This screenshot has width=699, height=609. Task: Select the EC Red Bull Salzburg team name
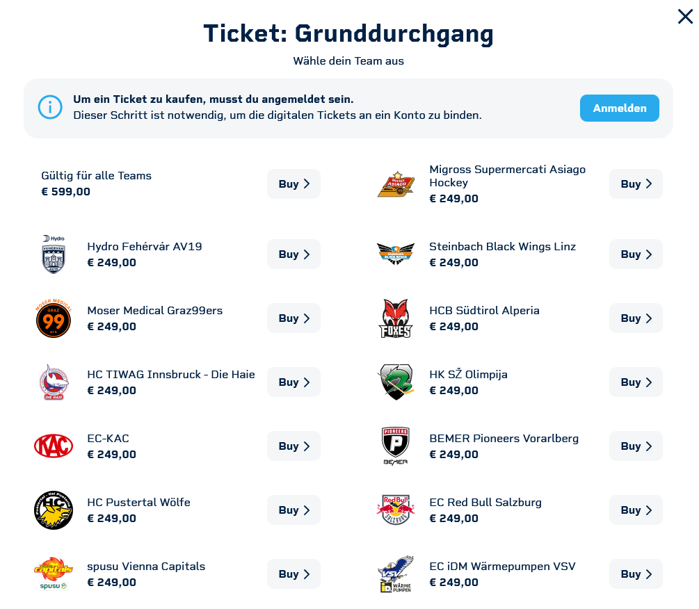(x=485, y=503)
